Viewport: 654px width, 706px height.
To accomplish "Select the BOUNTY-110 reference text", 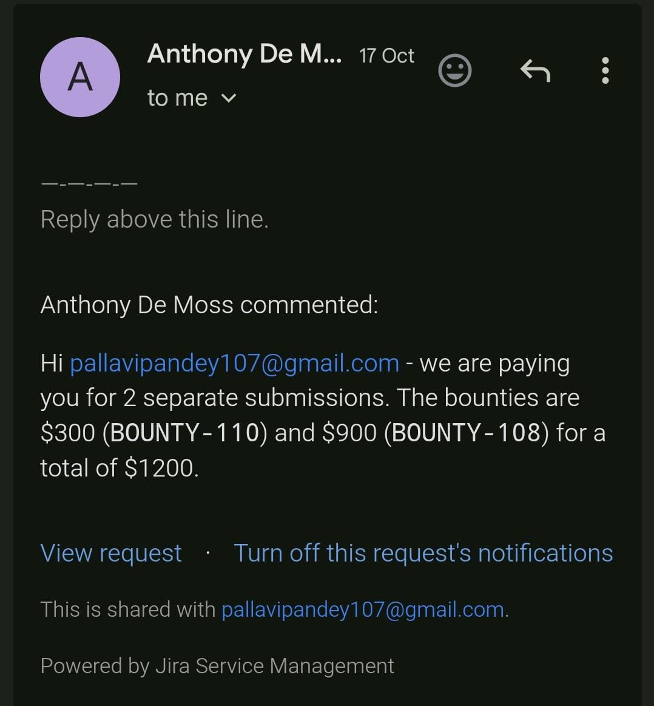I will click(185, 433).
